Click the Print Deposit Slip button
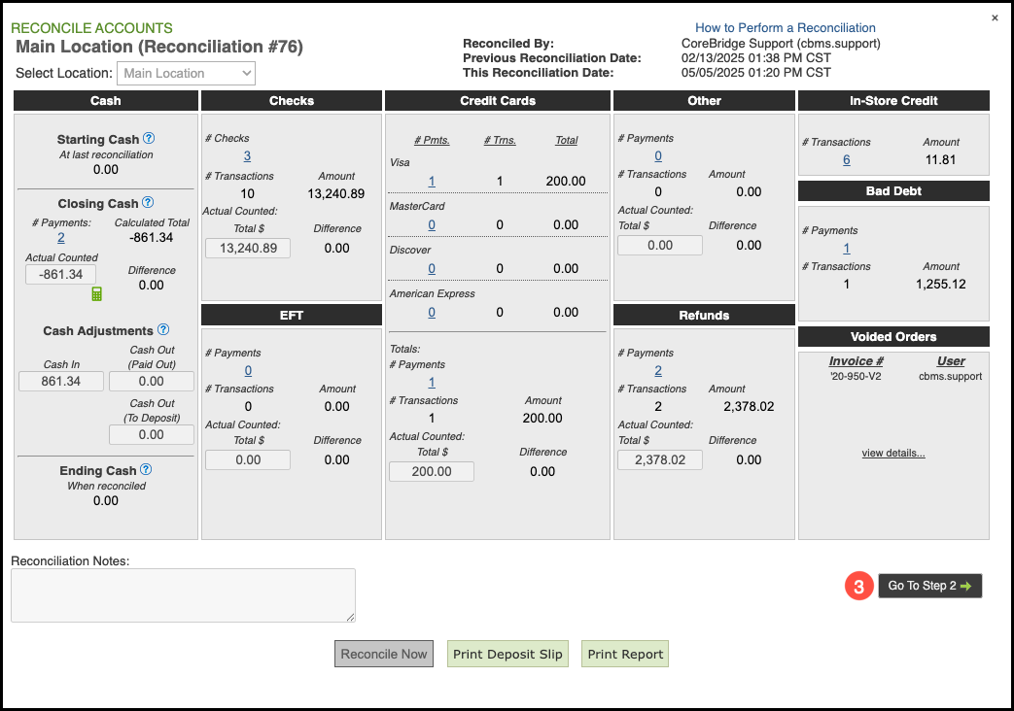The height and width of the screenshot is (711, 1014). coord(507,654)
